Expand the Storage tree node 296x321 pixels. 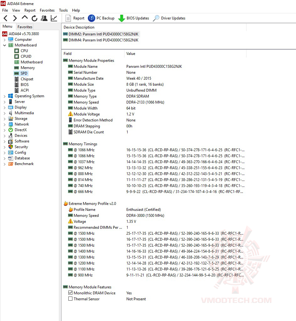(4, 119)
